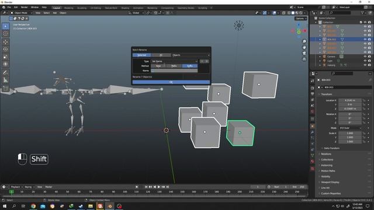This screenshot has height=210, width=374.
Task: Open the XYZ Euler rotation mode dropdown
Action: click(x=350, y=128)
